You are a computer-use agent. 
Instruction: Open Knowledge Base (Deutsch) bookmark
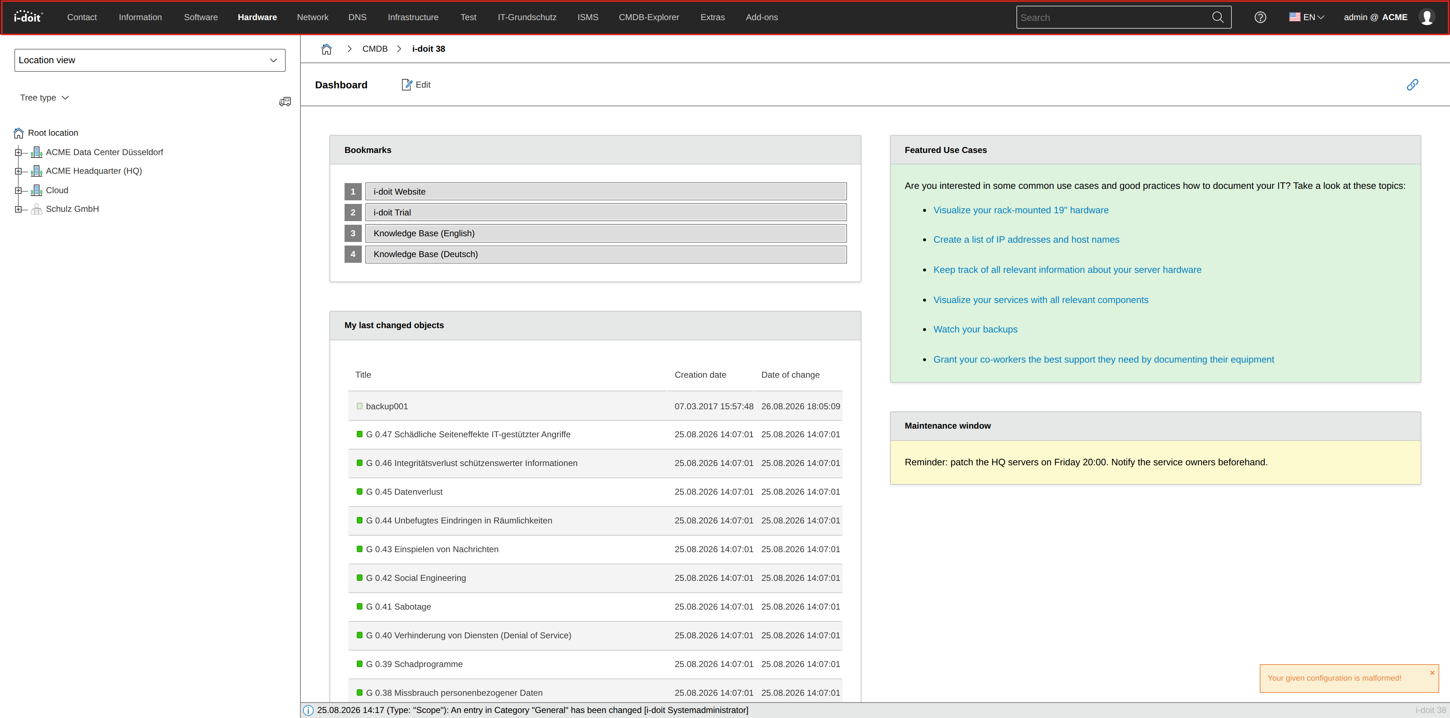pos(606,254)
